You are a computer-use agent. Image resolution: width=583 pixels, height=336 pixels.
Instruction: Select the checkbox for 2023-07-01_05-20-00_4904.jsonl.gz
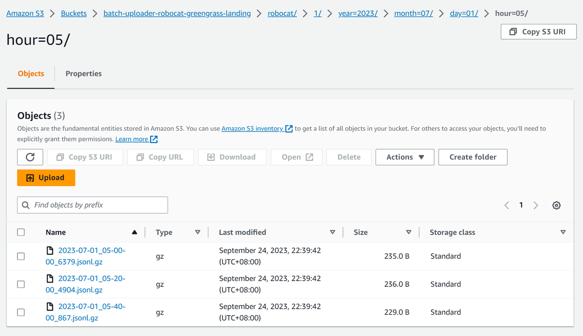pos(20,284)
